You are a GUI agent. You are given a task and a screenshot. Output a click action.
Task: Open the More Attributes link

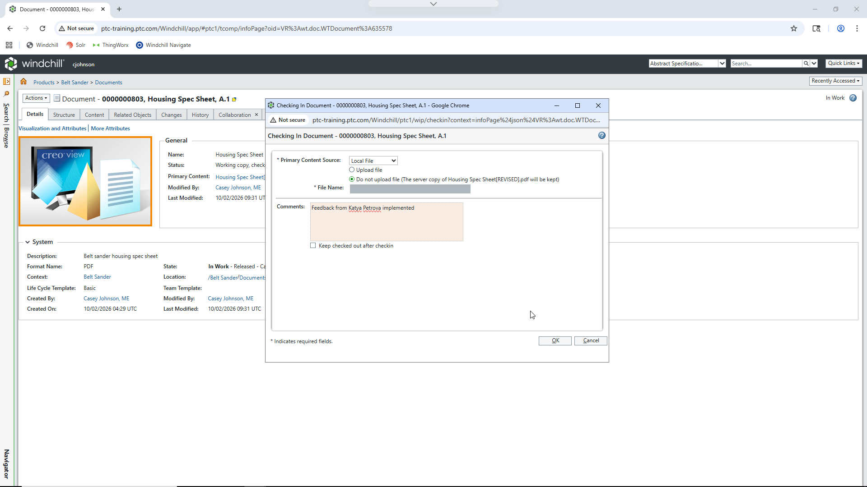(110, 129)
